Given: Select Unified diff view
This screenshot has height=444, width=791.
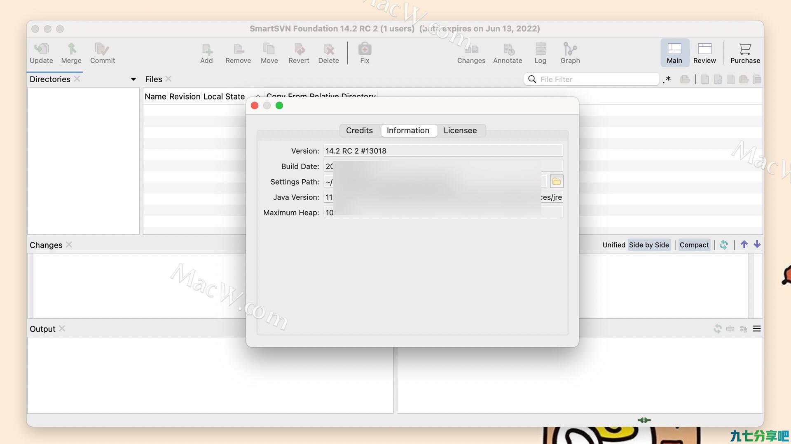Looking at the screenshot, I should pos(614,245).
